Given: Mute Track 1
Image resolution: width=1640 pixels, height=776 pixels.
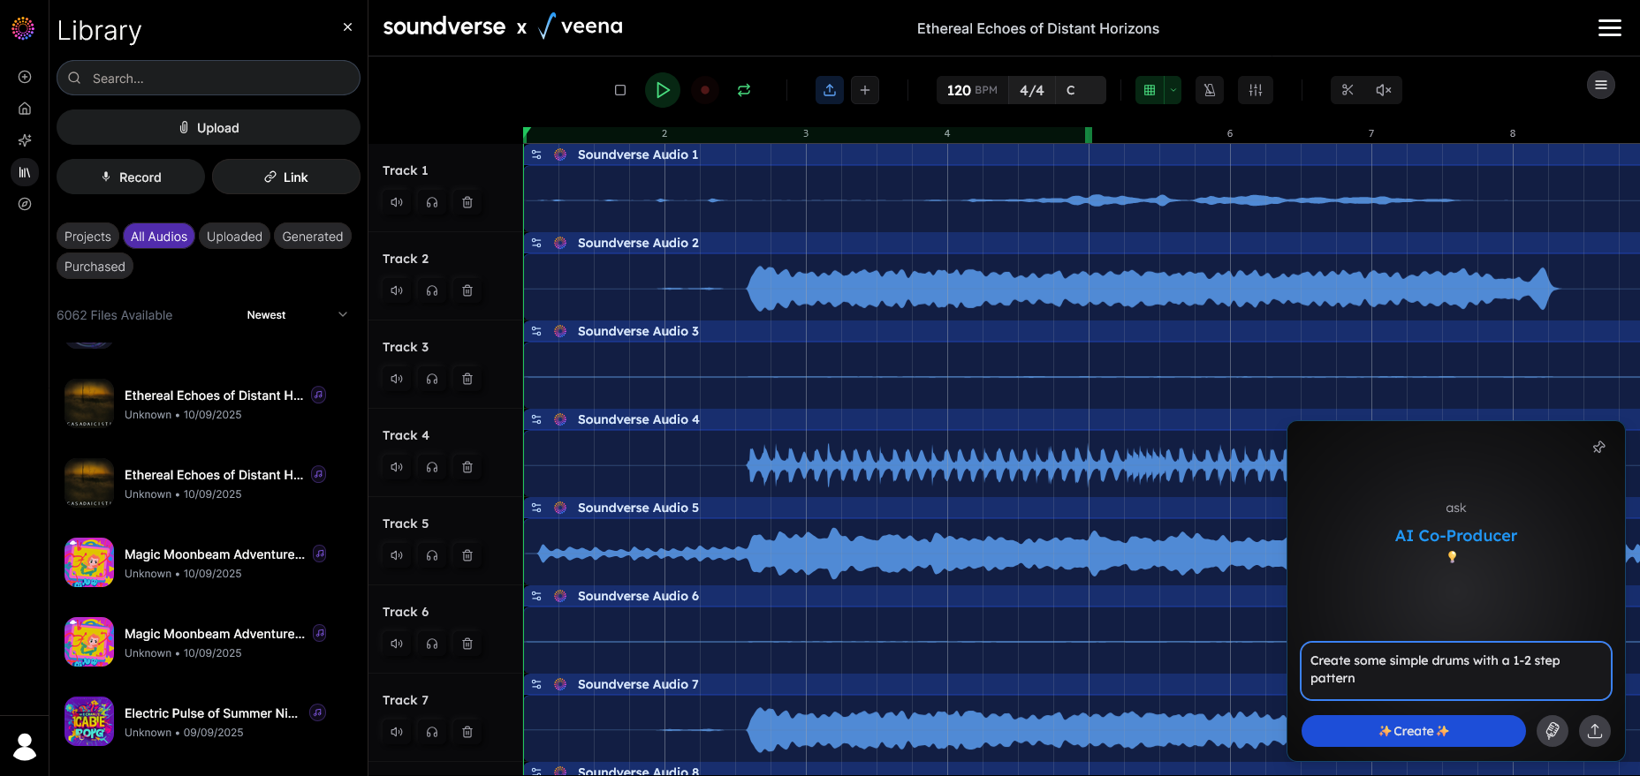Looking at the screenshot, I should point(397,202).
